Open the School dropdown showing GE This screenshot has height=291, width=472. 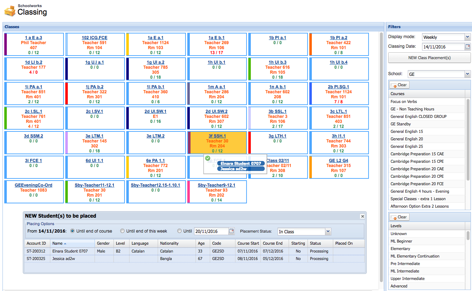[x=467, y=74]
